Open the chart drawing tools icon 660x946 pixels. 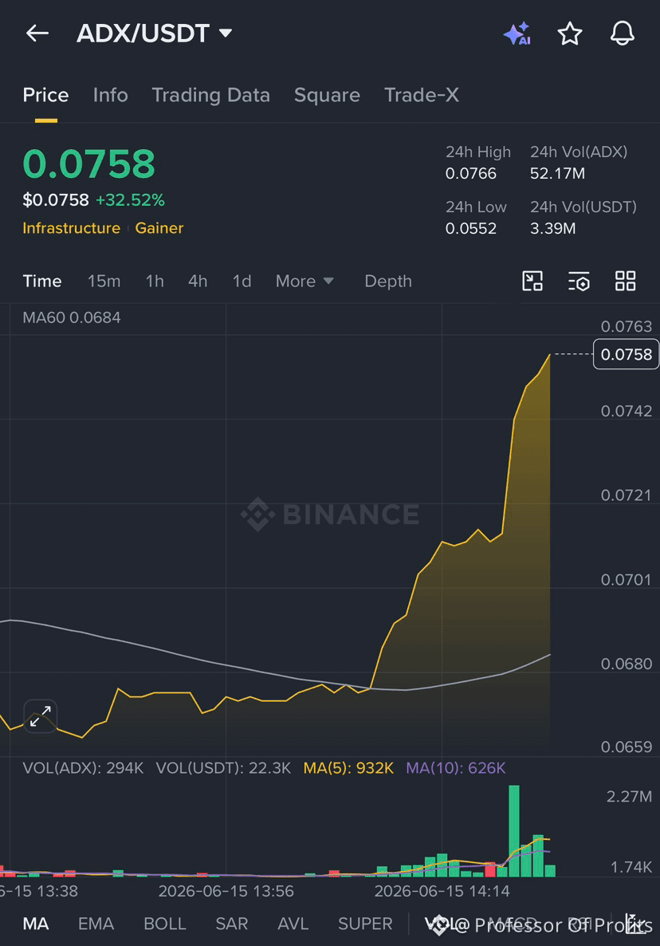tap(532, 281)
